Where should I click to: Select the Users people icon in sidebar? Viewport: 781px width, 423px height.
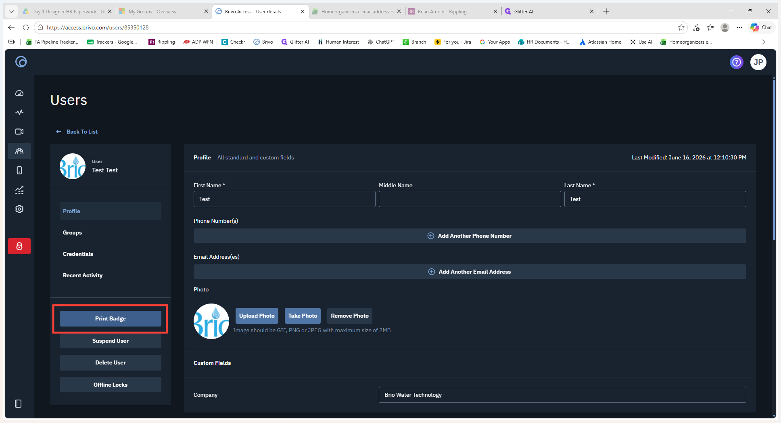pyautogui.click(x=19, y=151)
